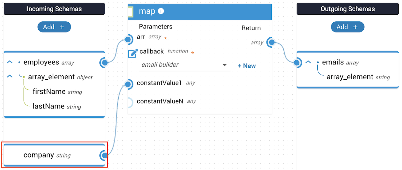402x170 pixels.
Task: Select the company string schema item
Action: [x=39, y=155]
